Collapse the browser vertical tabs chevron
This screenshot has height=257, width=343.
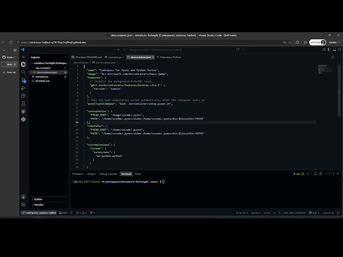tap(4, 50)
